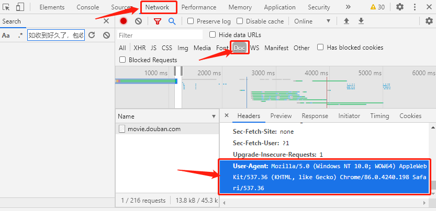Click horizontal scrollbar left arrow in details

tap(223, 203)
